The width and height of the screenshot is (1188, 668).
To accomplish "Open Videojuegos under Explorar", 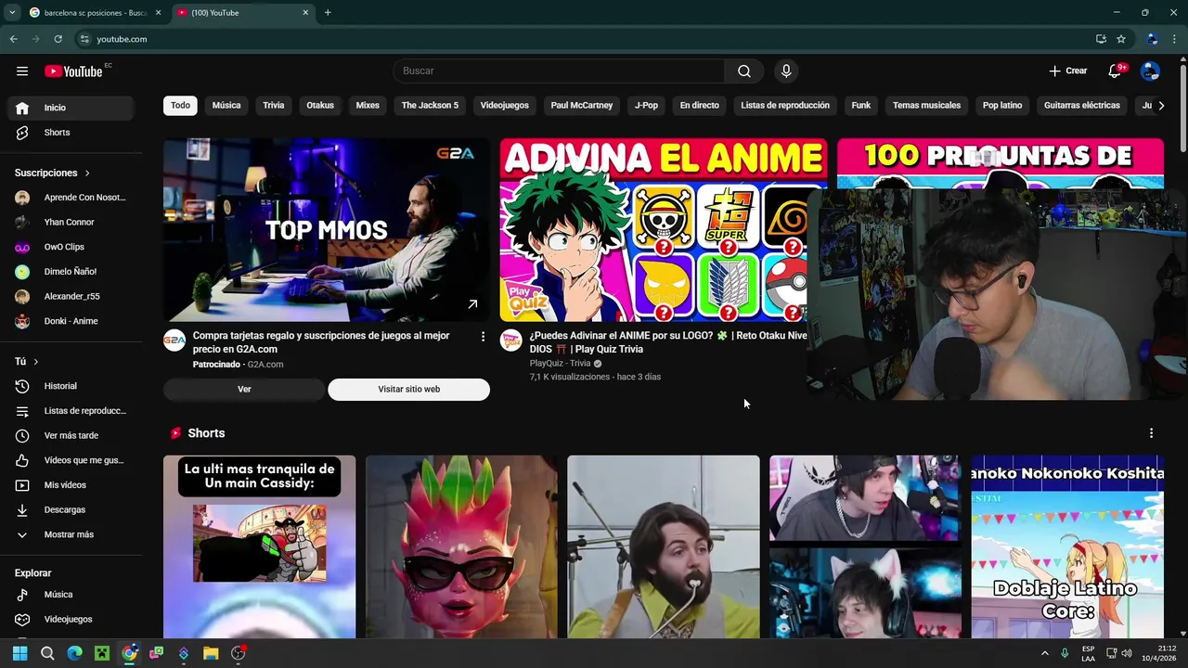I will coord(71,619).
